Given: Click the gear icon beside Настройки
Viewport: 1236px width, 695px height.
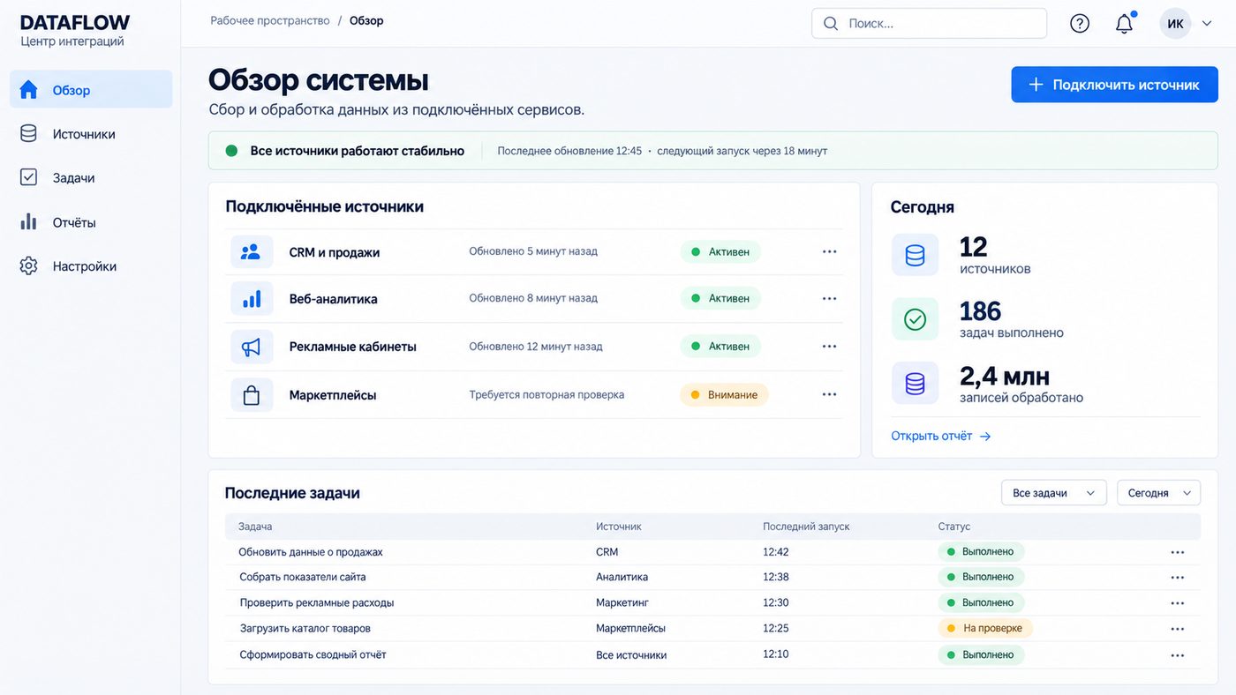Looking at the screenshot, I should 28,265.
